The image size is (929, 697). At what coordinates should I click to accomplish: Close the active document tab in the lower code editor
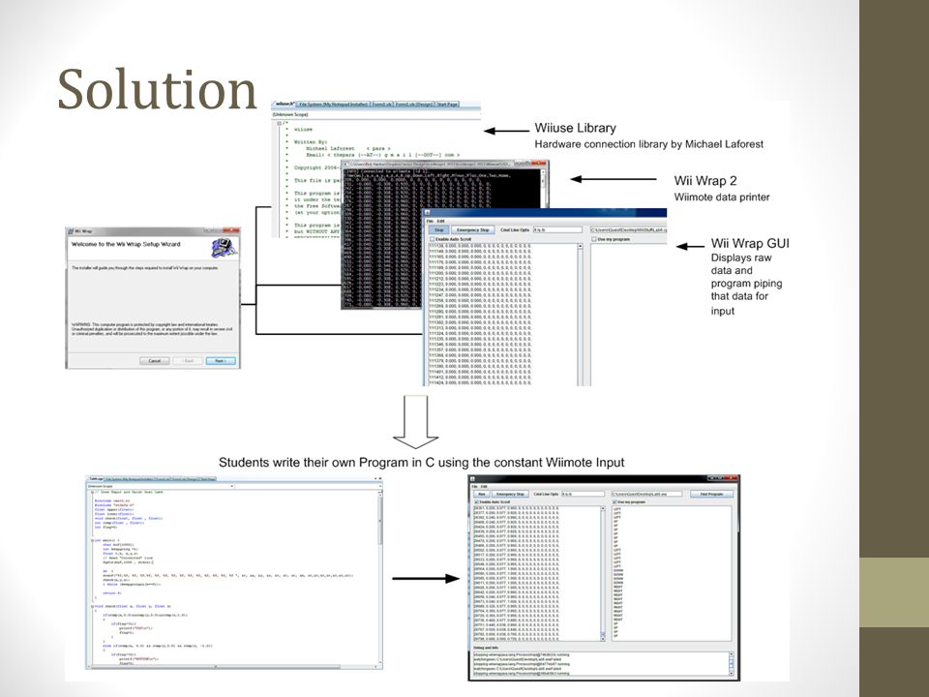[379, 478]
